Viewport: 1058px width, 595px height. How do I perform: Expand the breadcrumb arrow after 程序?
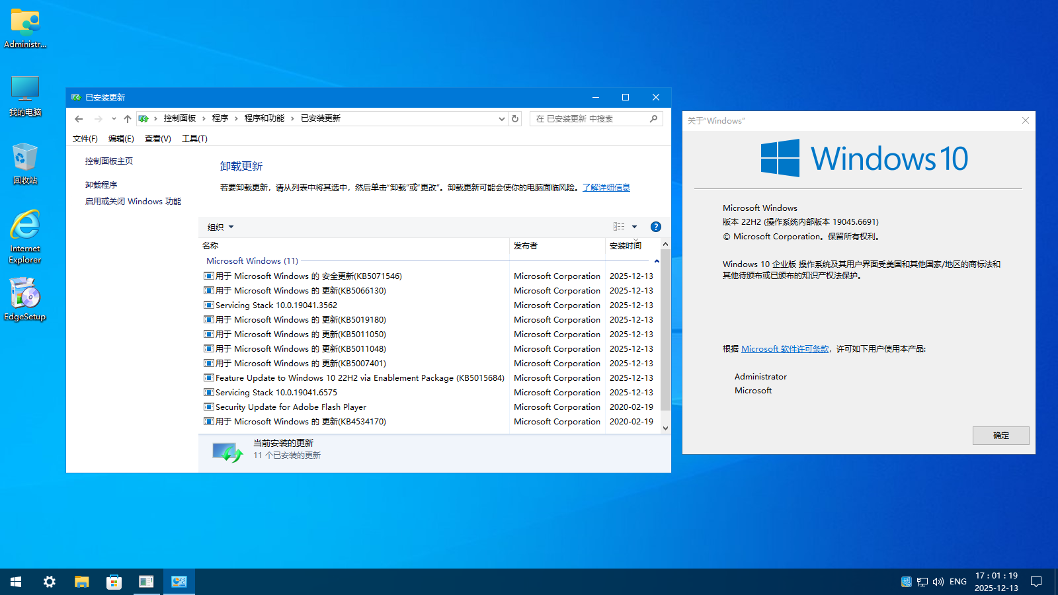click(237, 119)
